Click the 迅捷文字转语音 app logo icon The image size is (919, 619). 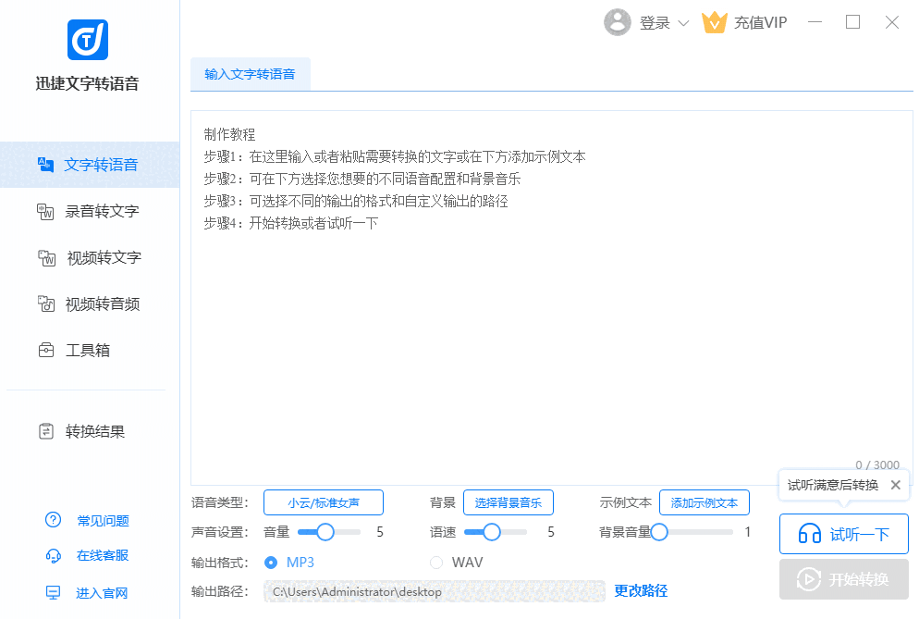[88, 39]
